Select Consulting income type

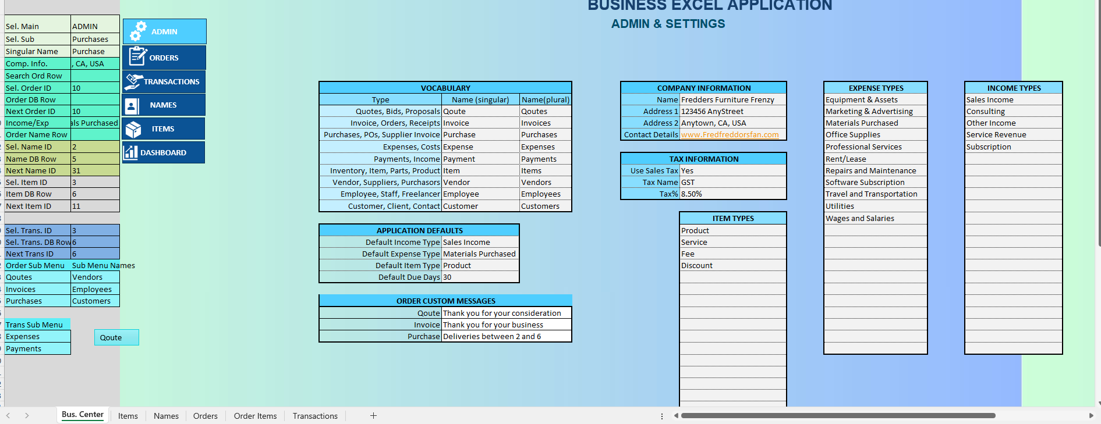pos(1014,111)
